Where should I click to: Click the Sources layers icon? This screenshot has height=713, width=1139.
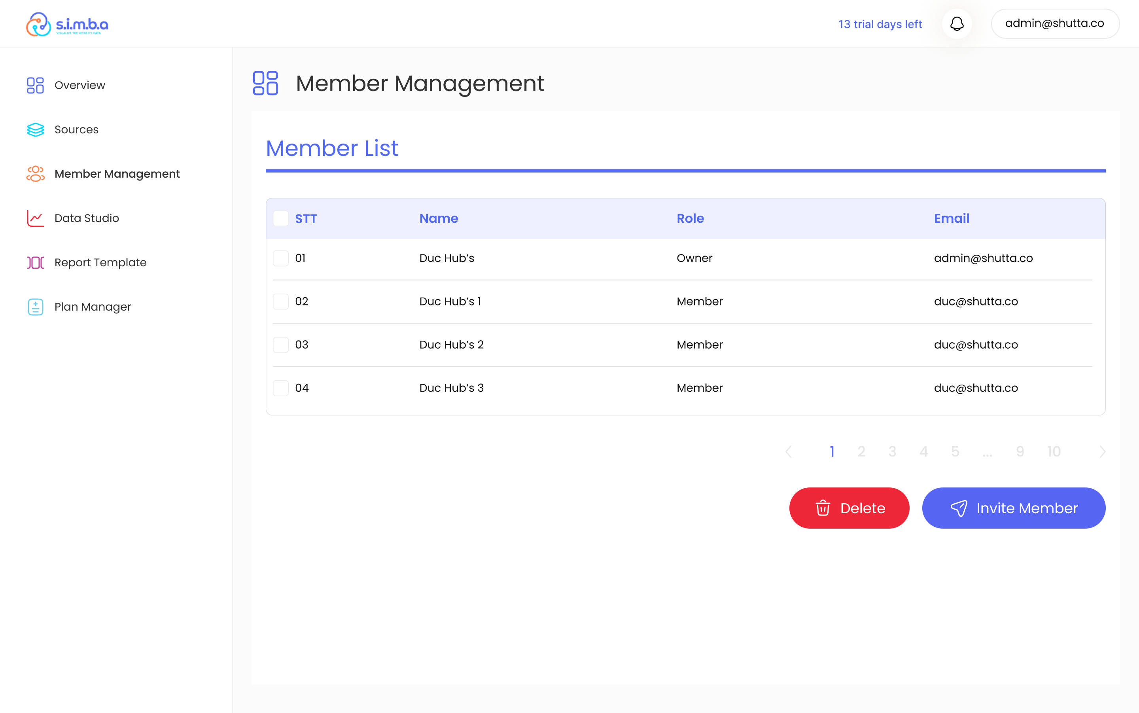[x=35, y=130]
